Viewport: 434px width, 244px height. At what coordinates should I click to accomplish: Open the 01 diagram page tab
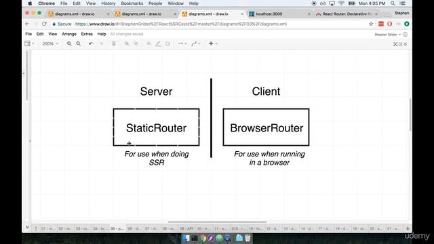[48, 228]
